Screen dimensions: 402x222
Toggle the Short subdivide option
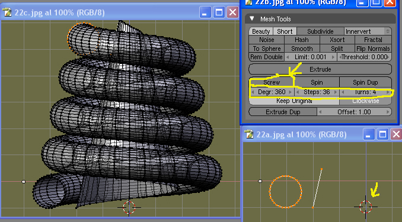[285, 31]
